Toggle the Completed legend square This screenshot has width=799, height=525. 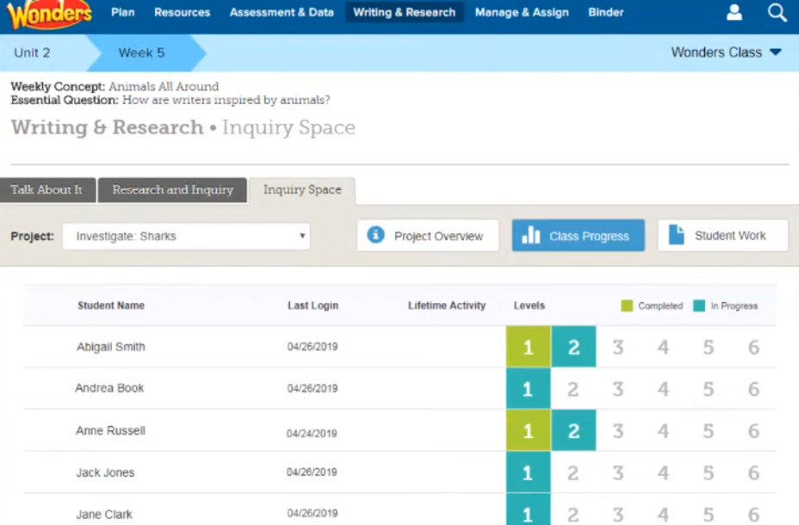pyautogui.click(x=627, y=305)
